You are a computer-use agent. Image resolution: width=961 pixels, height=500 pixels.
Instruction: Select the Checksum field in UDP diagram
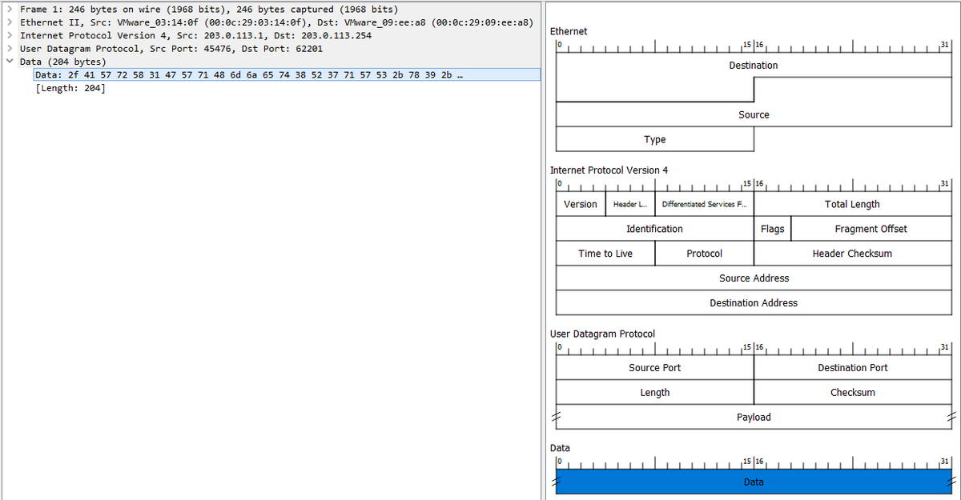coord(852,392)
